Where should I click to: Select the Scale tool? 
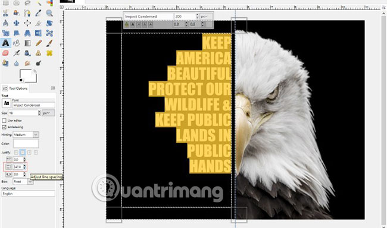5,33
